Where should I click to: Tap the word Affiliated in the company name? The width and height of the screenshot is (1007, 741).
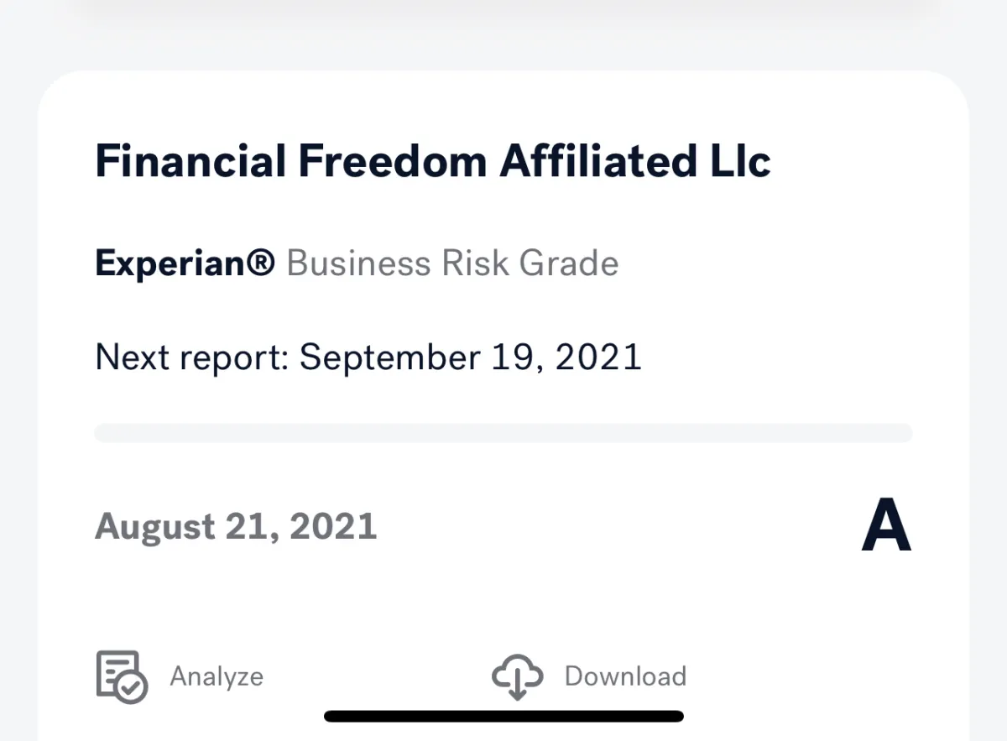(x=594, y=161)
